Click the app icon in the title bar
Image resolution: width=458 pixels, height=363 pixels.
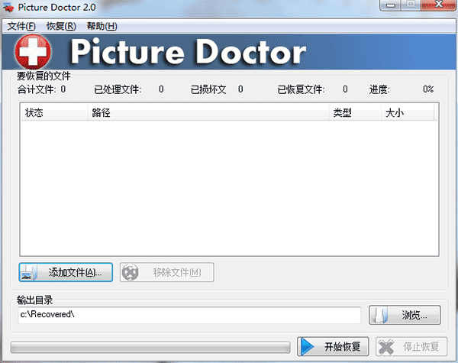tap(8, 8)
